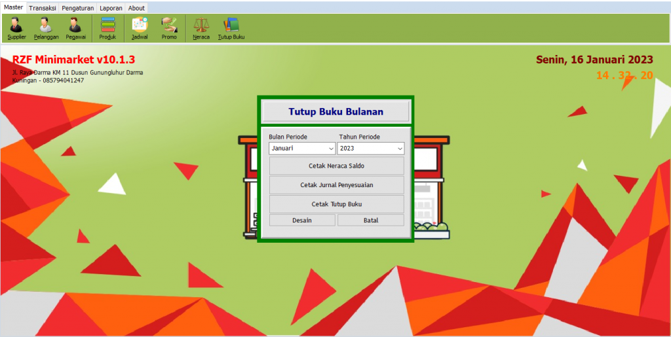Screen dimensions: 671x337
Task: Click the Cetak Tutup Buku button
Action: click(336, 204)
